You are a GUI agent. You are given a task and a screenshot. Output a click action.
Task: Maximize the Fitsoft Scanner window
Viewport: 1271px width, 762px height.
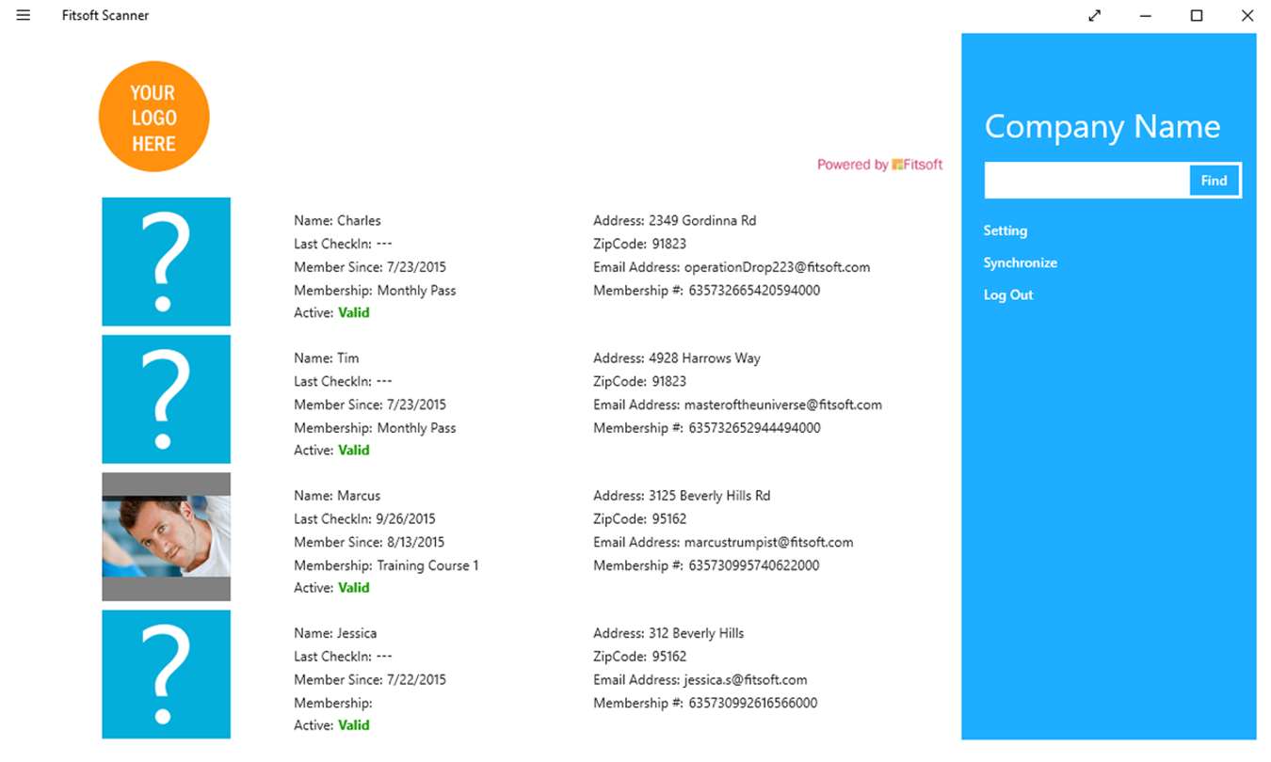(x=1197, y=16)
